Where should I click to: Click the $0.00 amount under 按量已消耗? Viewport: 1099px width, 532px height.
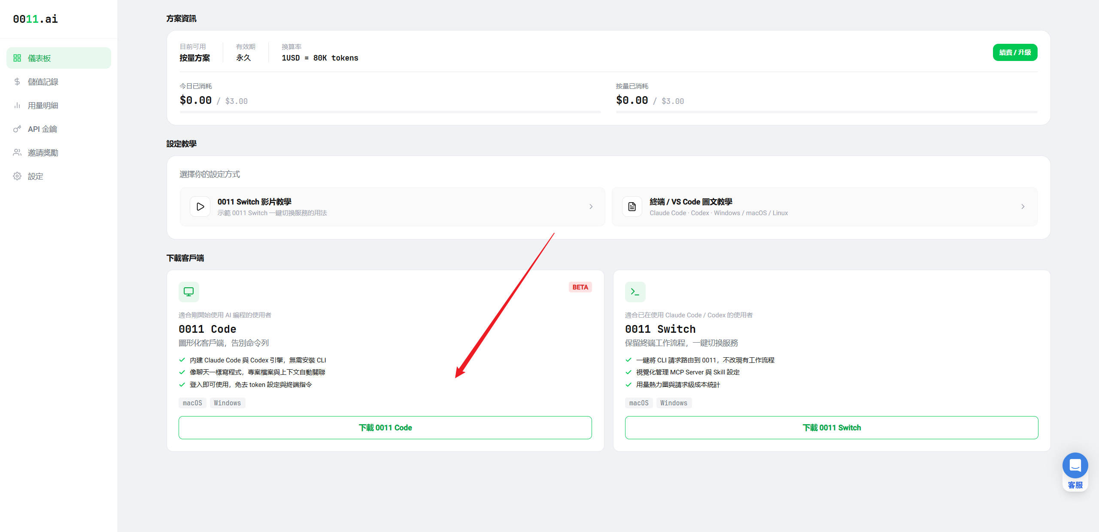632,100
